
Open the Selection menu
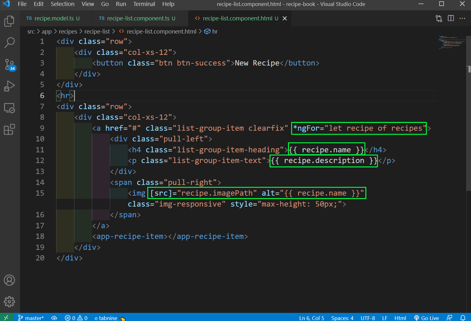coord(63,4)
